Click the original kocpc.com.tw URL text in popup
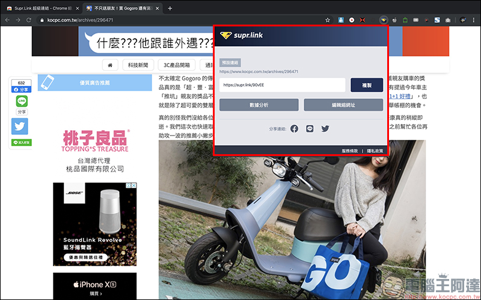This screenshot has width=481, height=300. click(x=259, y=71)
